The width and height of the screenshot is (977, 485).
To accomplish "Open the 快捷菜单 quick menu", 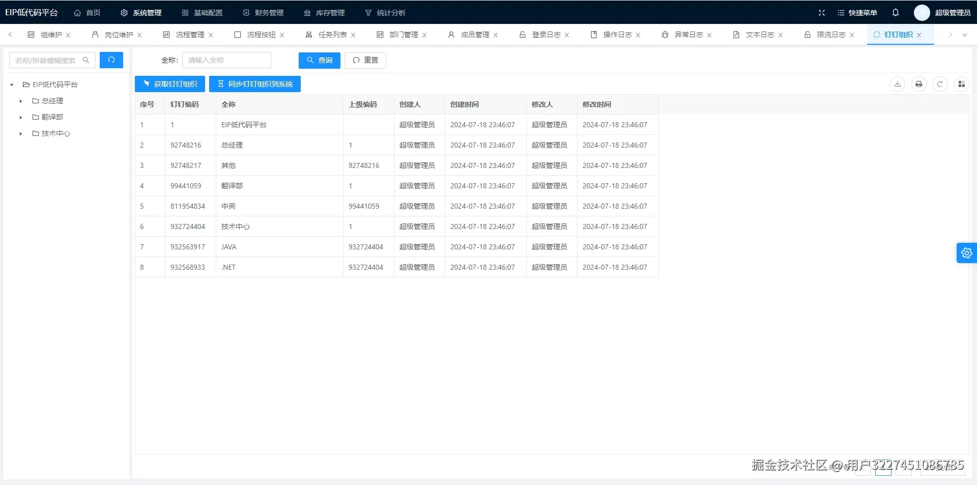I will pyautogui.click(x=857, y=13).
